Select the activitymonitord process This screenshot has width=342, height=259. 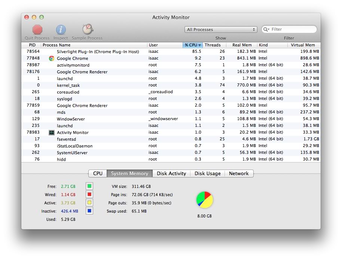(171, 65)
